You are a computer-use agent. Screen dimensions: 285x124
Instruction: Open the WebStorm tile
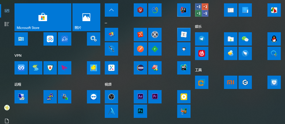pos(184,68)
